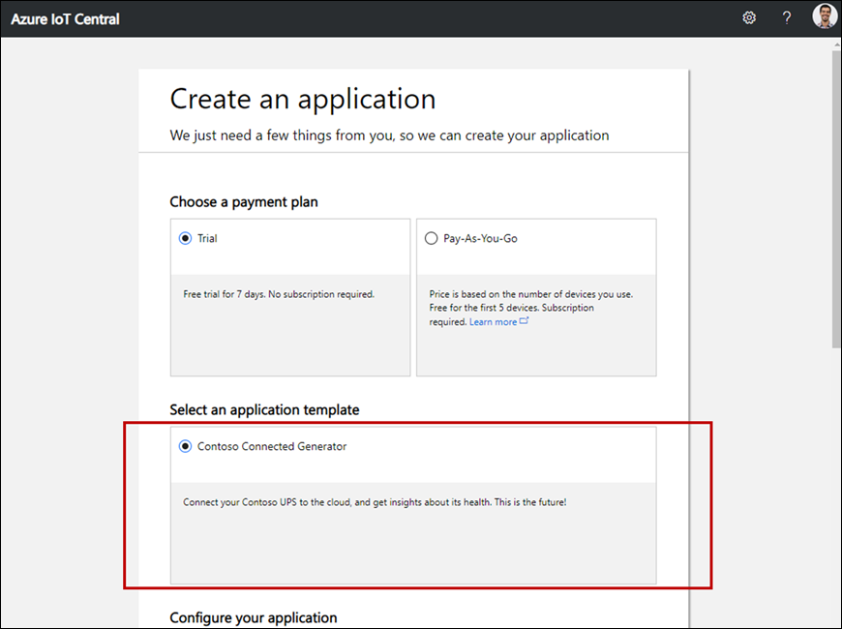
Task: Select the Contoso Connected Generator template
Action: click(183, 446)
